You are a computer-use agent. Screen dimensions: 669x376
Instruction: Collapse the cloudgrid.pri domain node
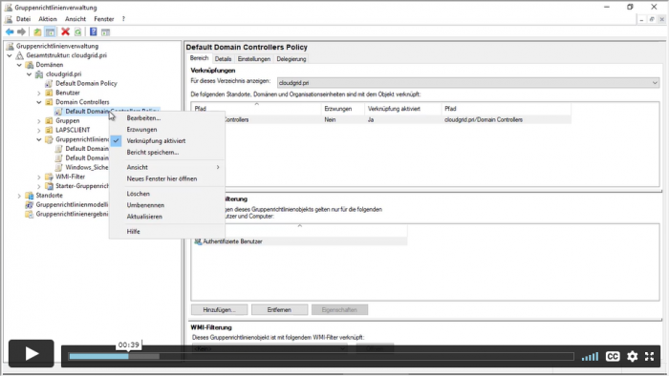tap(30, 74)
